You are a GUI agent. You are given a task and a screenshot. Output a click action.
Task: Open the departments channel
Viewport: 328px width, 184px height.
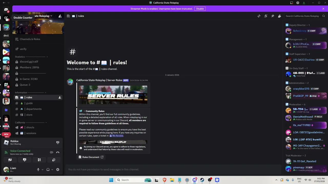tap(38, 109)
